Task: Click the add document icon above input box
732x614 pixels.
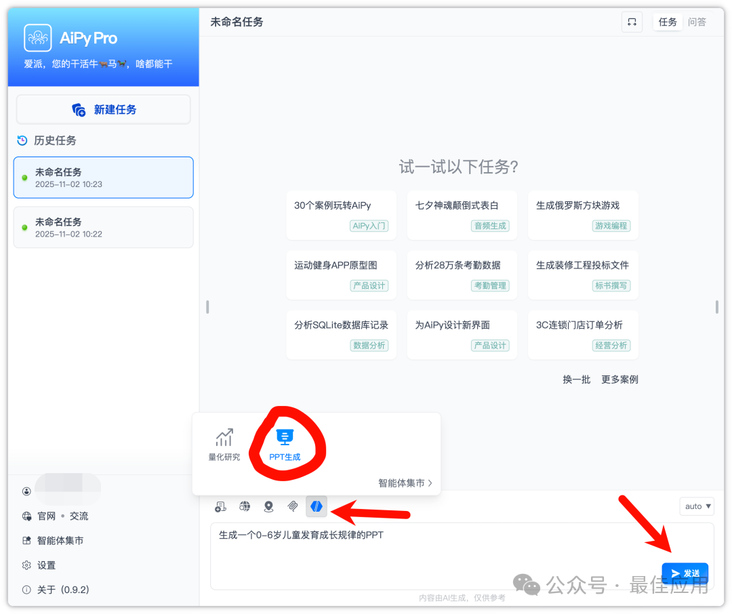Action: pyautogui.click(x=220, y=506)
